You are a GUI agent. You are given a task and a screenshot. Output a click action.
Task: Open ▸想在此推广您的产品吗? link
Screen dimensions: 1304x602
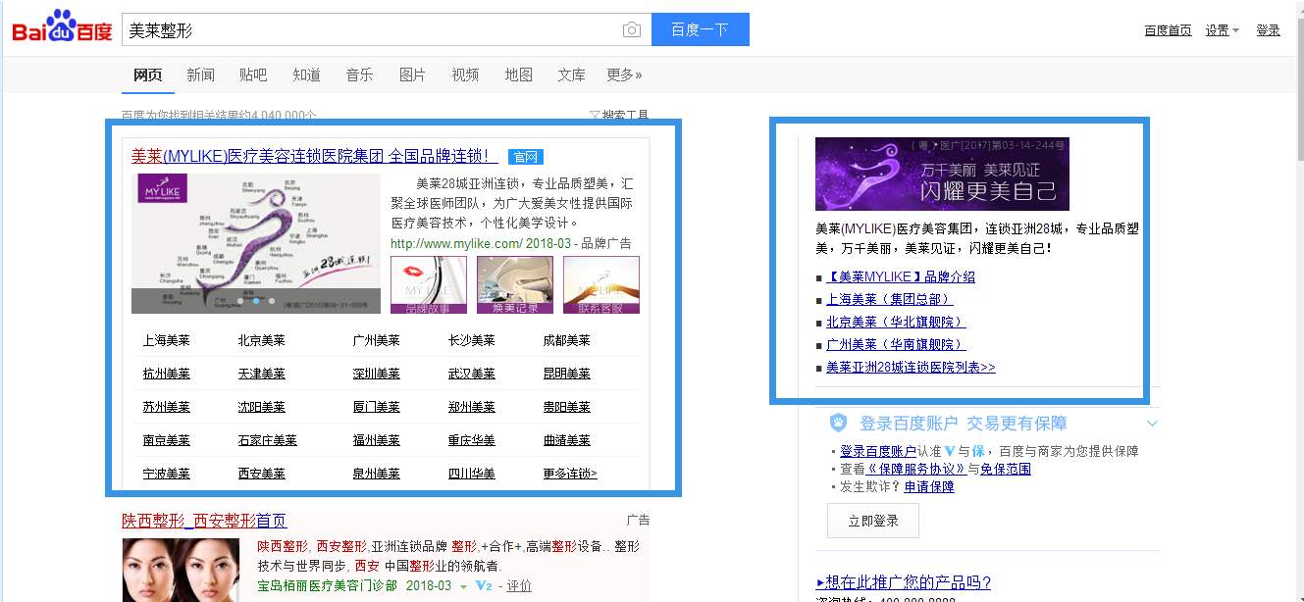(904, 582)
